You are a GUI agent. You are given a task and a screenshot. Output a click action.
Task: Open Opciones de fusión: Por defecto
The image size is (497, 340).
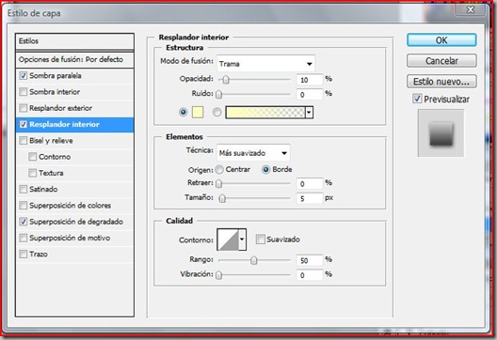(x=74, y=59)
